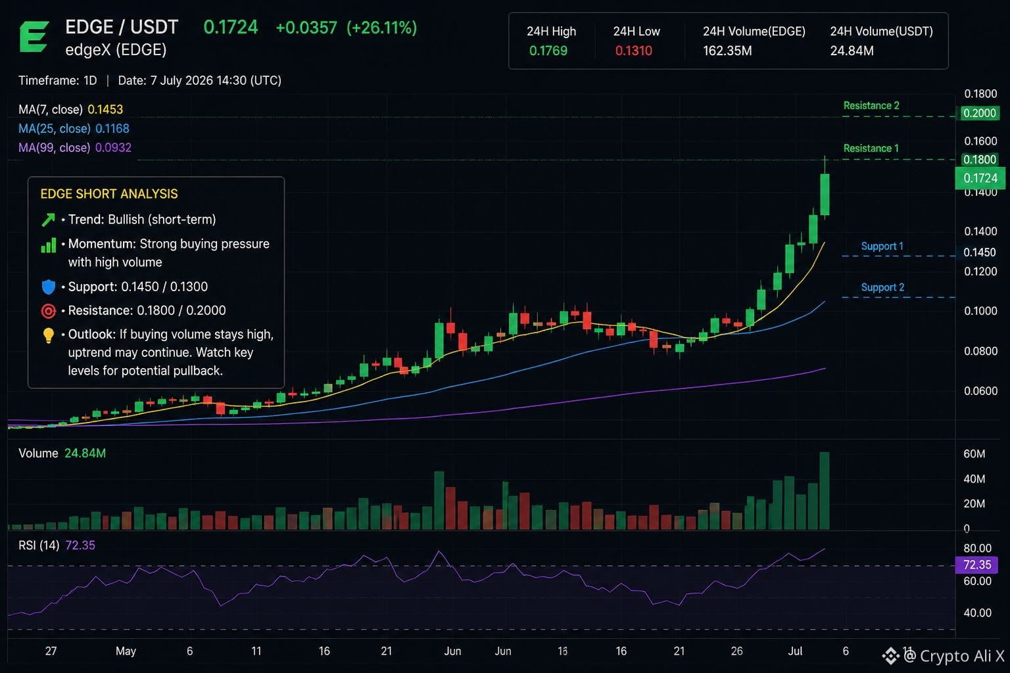Viewport: 1010px width, 673px height.
Task: Click the Date: 7 July 2026 label
Action: [200, 80]
